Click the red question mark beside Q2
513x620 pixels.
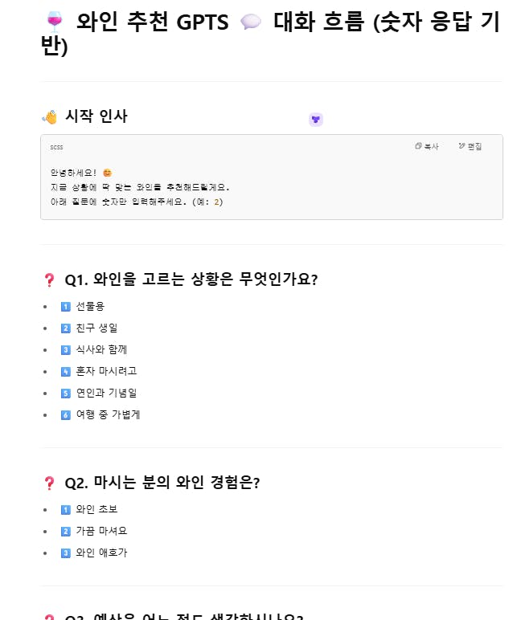pos(49,483)
